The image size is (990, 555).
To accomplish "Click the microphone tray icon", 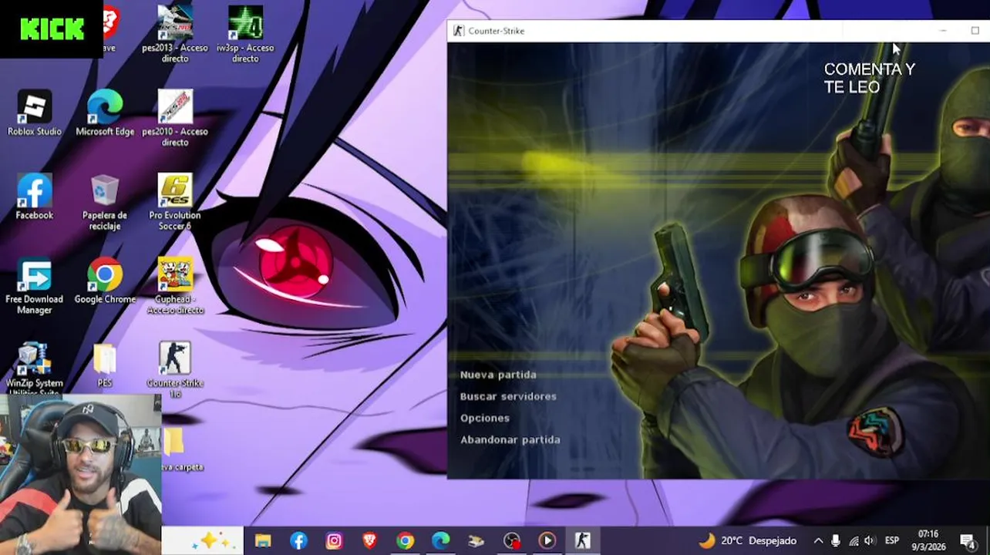I will [x=836, y=541].
